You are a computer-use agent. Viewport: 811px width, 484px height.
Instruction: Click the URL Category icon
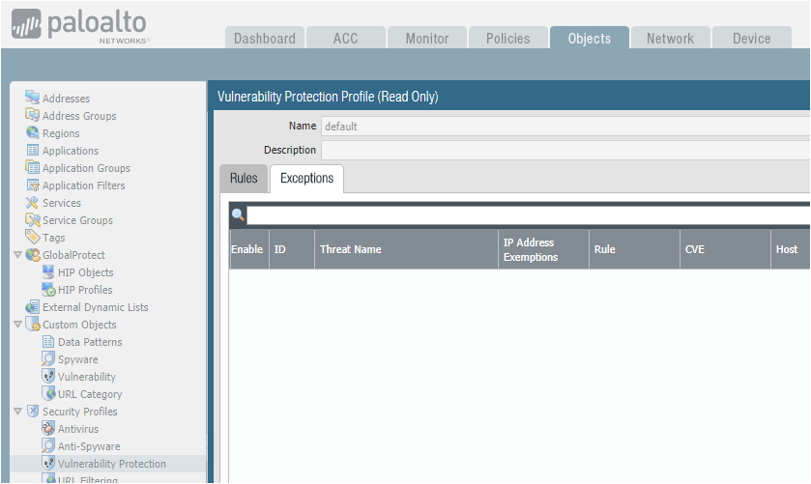tap(48, 393)
